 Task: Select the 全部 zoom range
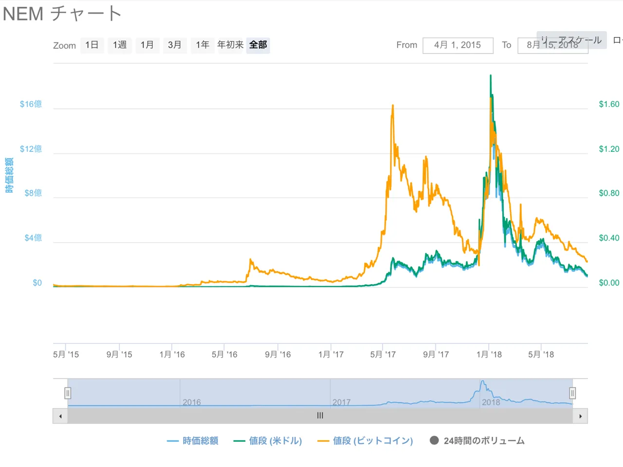pos(258,45)
